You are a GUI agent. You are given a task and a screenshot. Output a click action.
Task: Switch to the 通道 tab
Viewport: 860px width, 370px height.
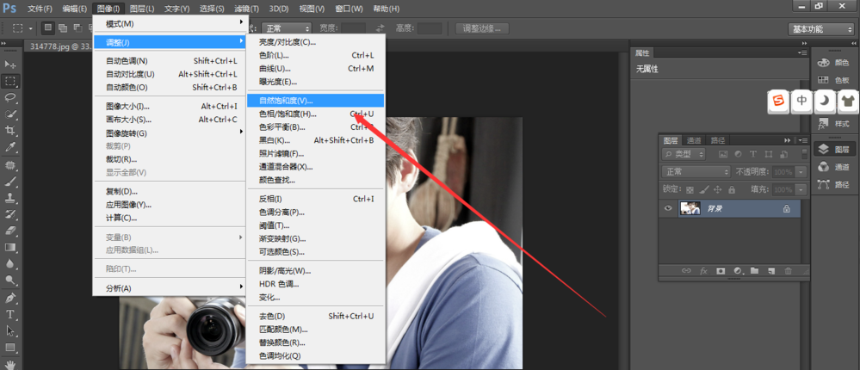pos(693,140)
